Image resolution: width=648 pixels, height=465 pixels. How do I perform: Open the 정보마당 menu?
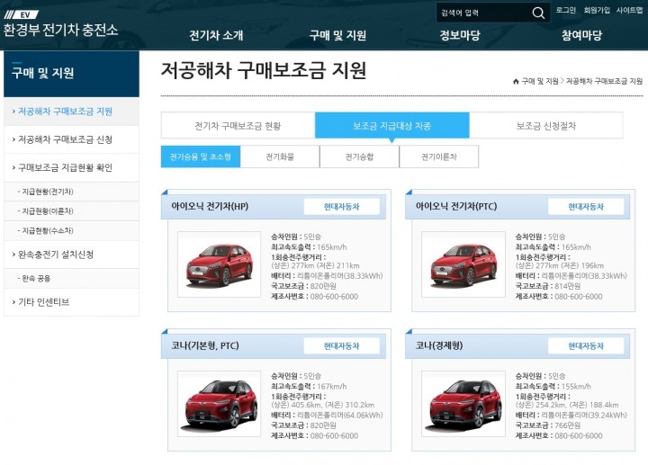click(x=460, y=35)
